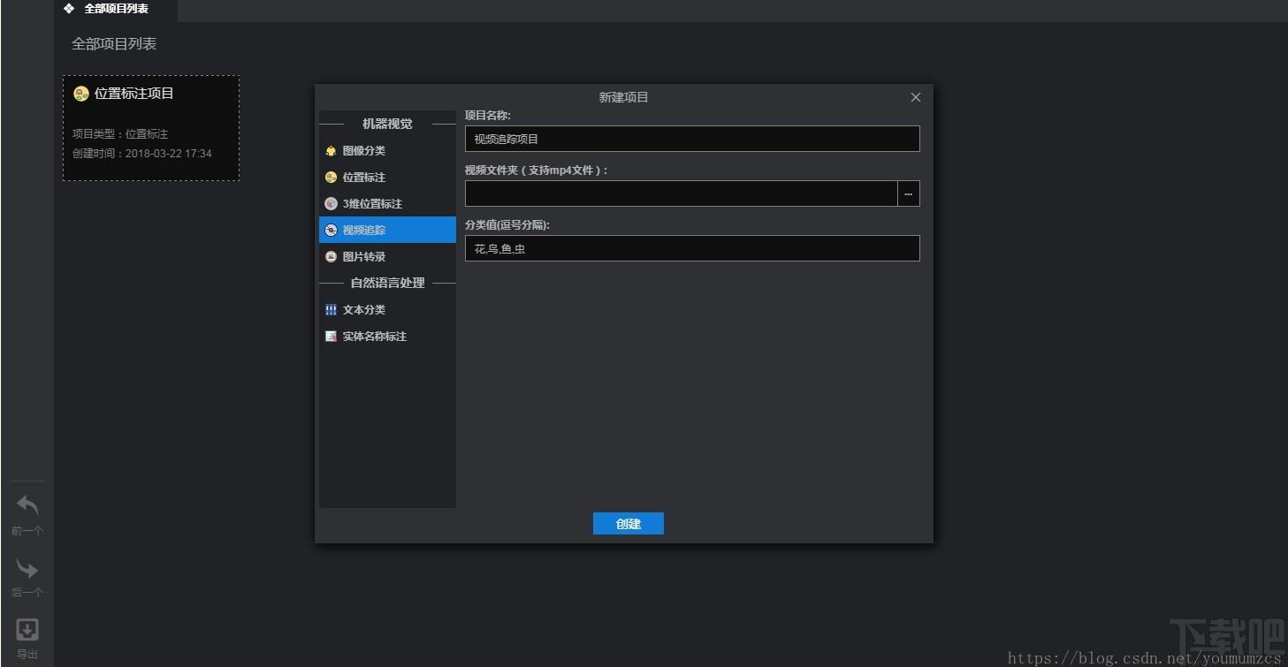Click the position annotation (位置标注) sidebar icon
1288x667 pixels.
[331, 178]
